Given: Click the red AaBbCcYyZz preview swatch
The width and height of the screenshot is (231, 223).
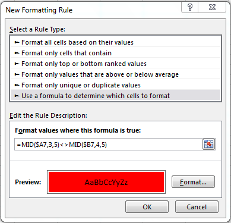Looking at the screenshot, I should (x=106, y=182).
